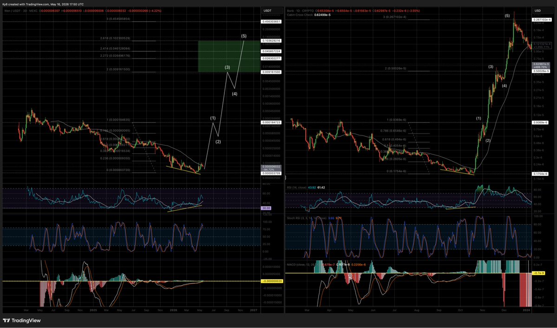
Task: Select Fib level 3 (0.454585854) on Wen chart
Action: coord(118,19)
